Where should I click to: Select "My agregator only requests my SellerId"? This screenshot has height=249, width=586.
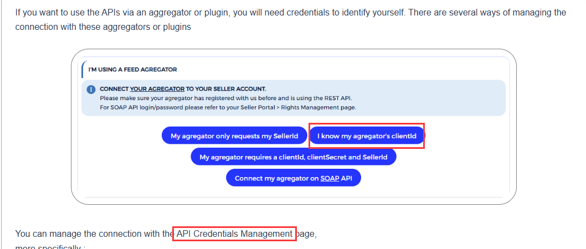click(x=234, y=136)
